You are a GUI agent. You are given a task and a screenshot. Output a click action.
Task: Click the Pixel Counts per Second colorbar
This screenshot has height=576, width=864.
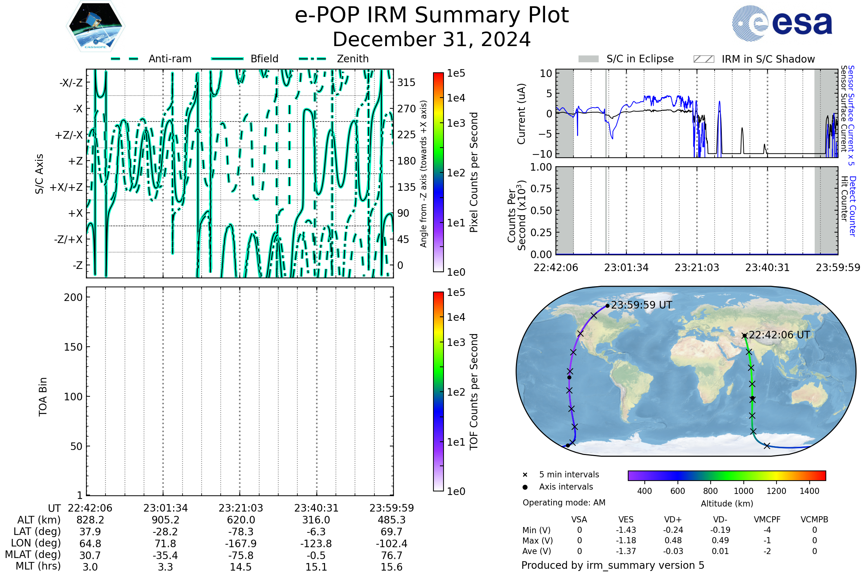coord(438,172)
